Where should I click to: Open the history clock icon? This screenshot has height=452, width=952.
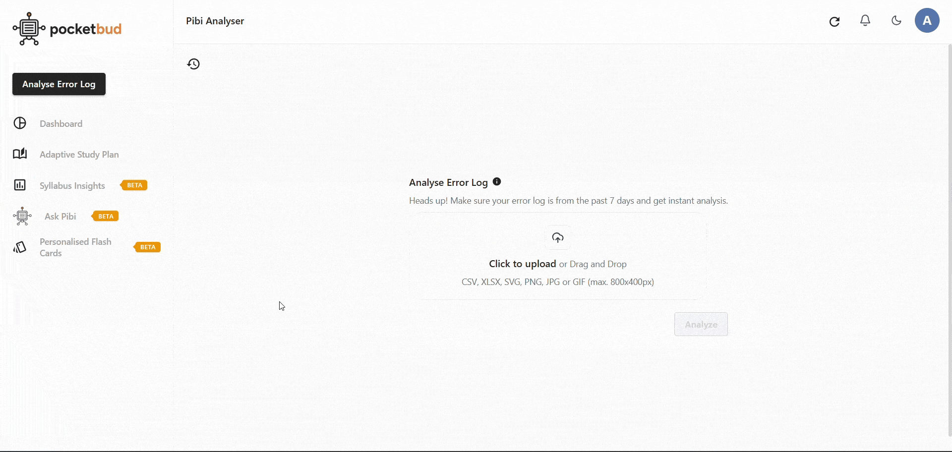pos(193,64)
